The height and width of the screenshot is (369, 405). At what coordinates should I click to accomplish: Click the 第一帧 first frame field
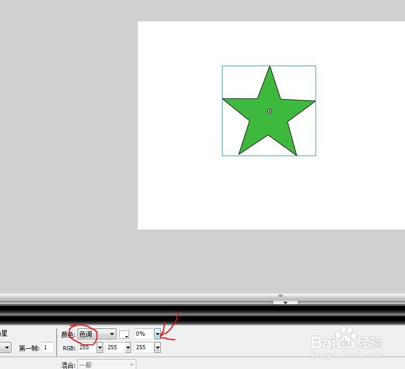tap(48, 348)
